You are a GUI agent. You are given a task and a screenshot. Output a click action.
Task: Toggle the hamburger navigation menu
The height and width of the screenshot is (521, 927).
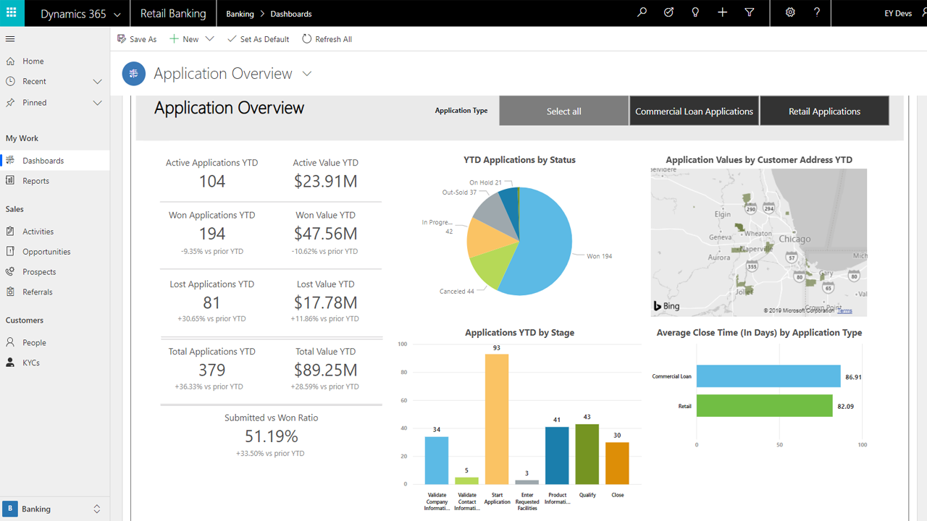click(10, 39)
